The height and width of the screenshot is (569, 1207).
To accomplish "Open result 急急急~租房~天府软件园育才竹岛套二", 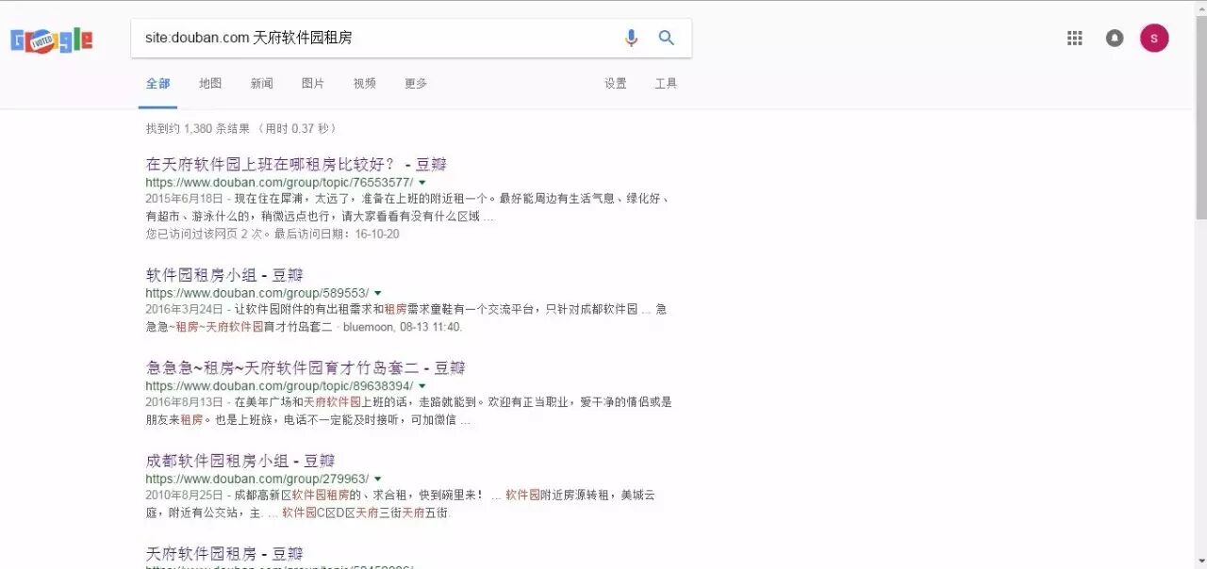I will coord(306,367).
